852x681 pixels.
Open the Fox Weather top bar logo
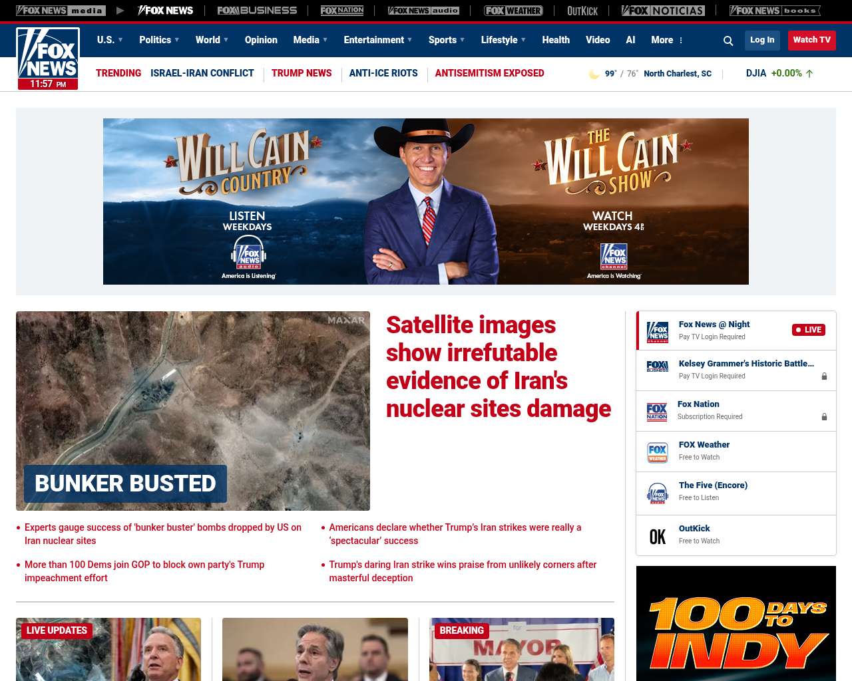pyautogui.click(x=513, y=11)
